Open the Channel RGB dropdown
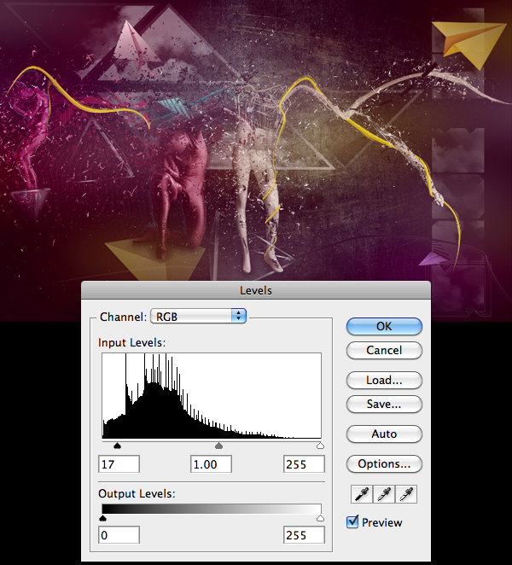Image resolution: width=512 pixels, height=565 pixels. (198, 317)
